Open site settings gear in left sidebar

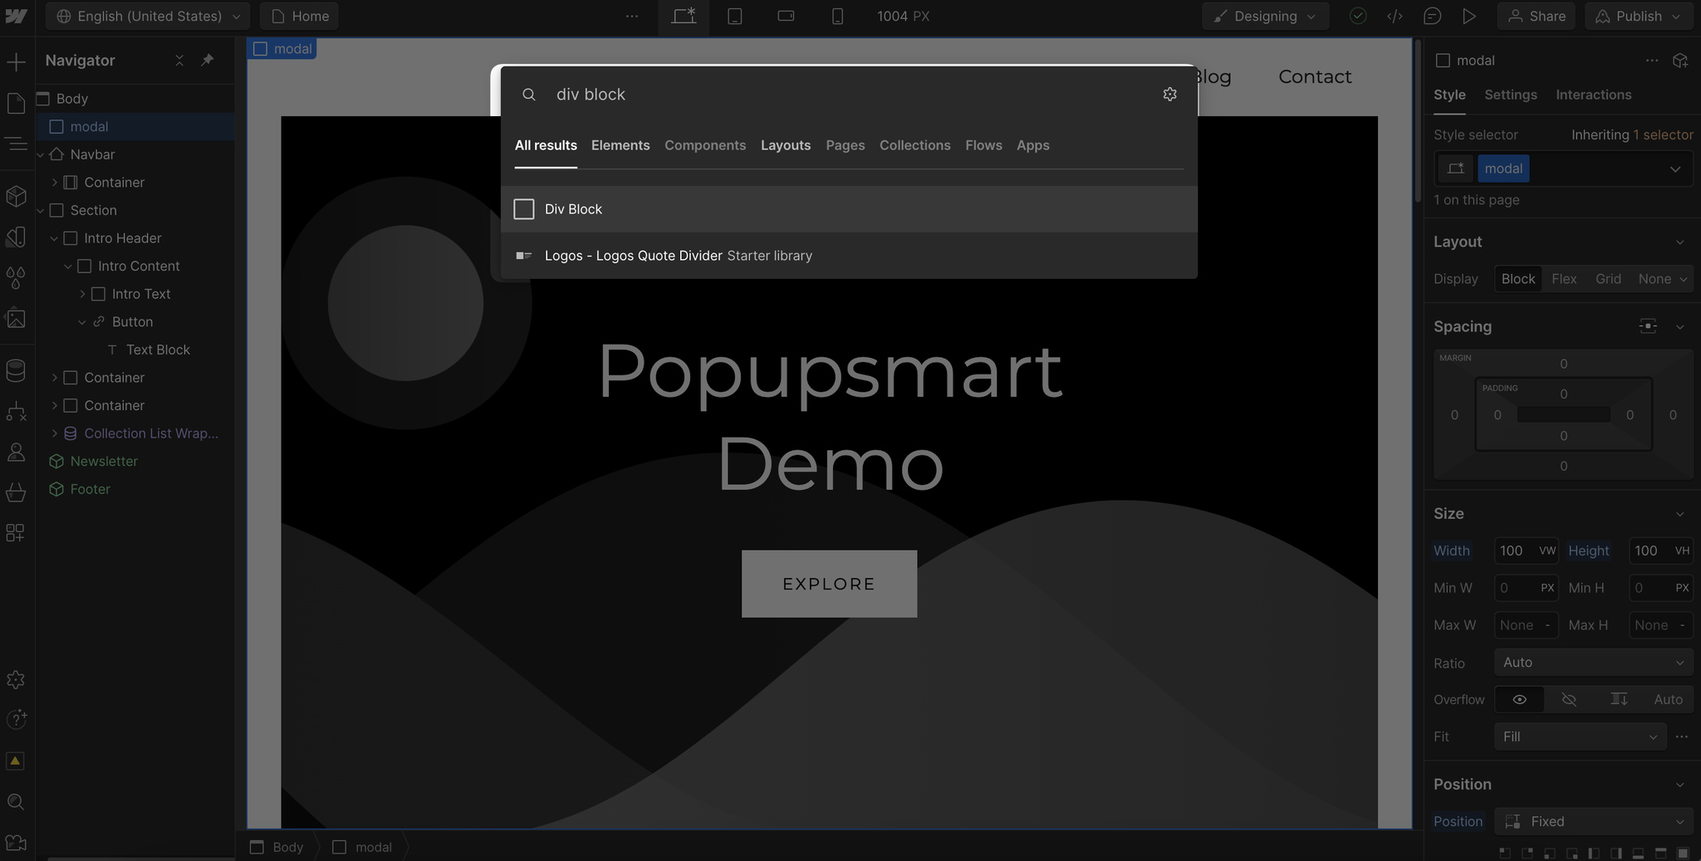pos(16,679)
